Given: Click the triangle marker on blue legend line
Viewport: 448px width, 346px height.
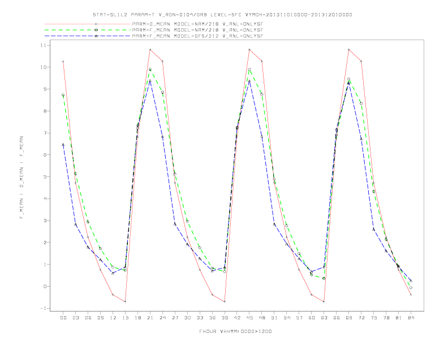Looking at the screenshot, I should [x=96, y=36].
